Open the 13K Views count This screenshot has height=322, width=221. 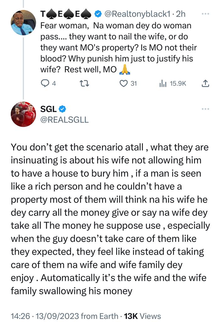[x=142, y=316]
